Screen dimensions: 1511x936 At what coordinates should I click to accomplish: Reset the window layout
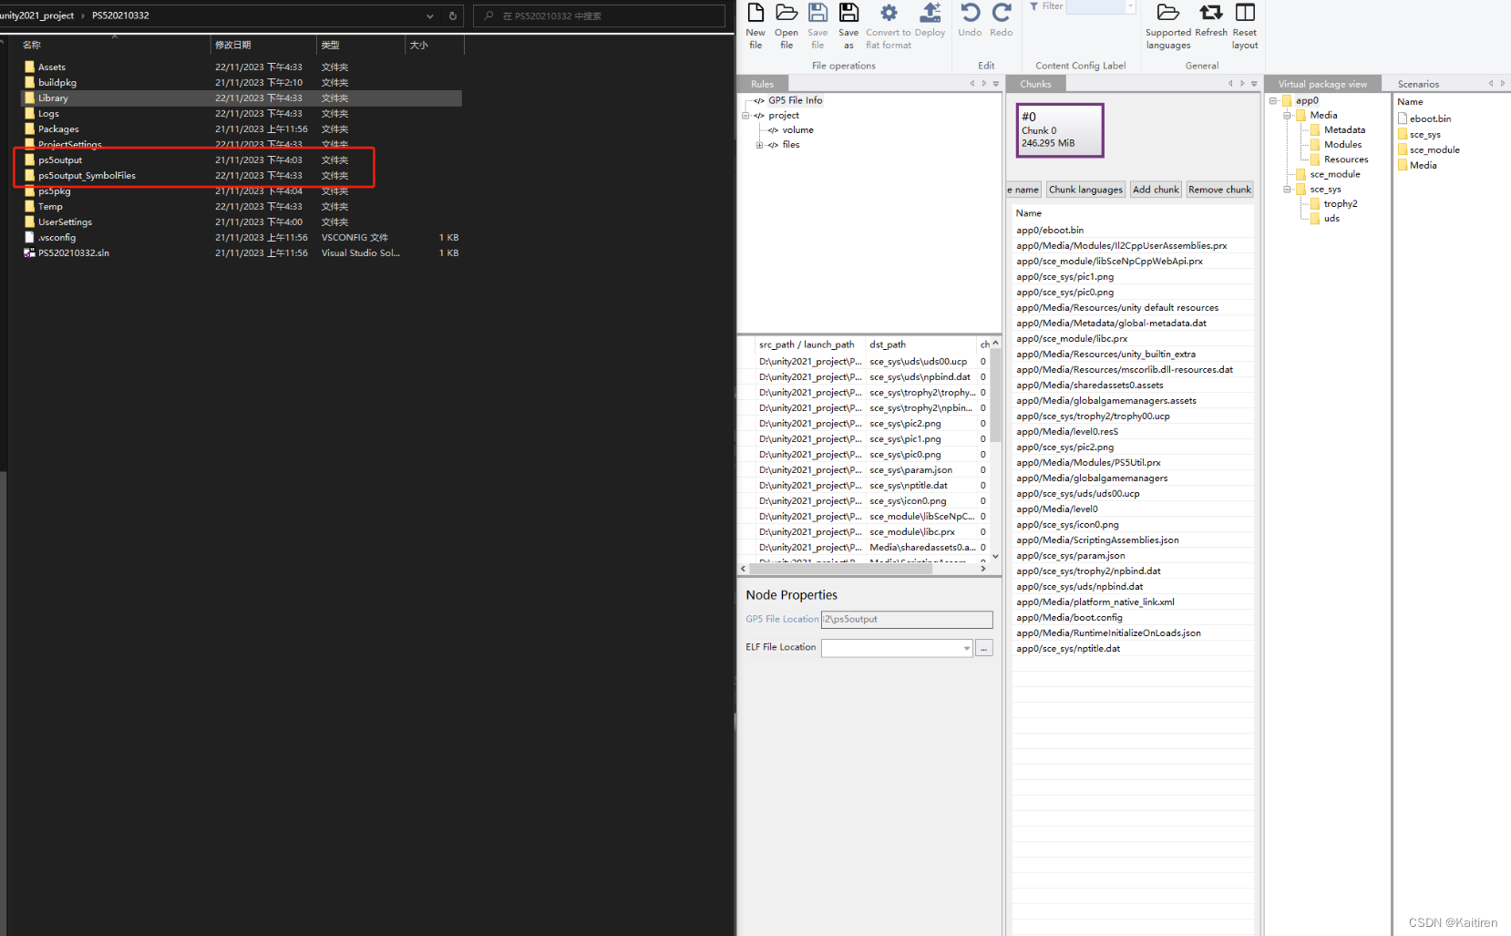(x=1244, y=25)
